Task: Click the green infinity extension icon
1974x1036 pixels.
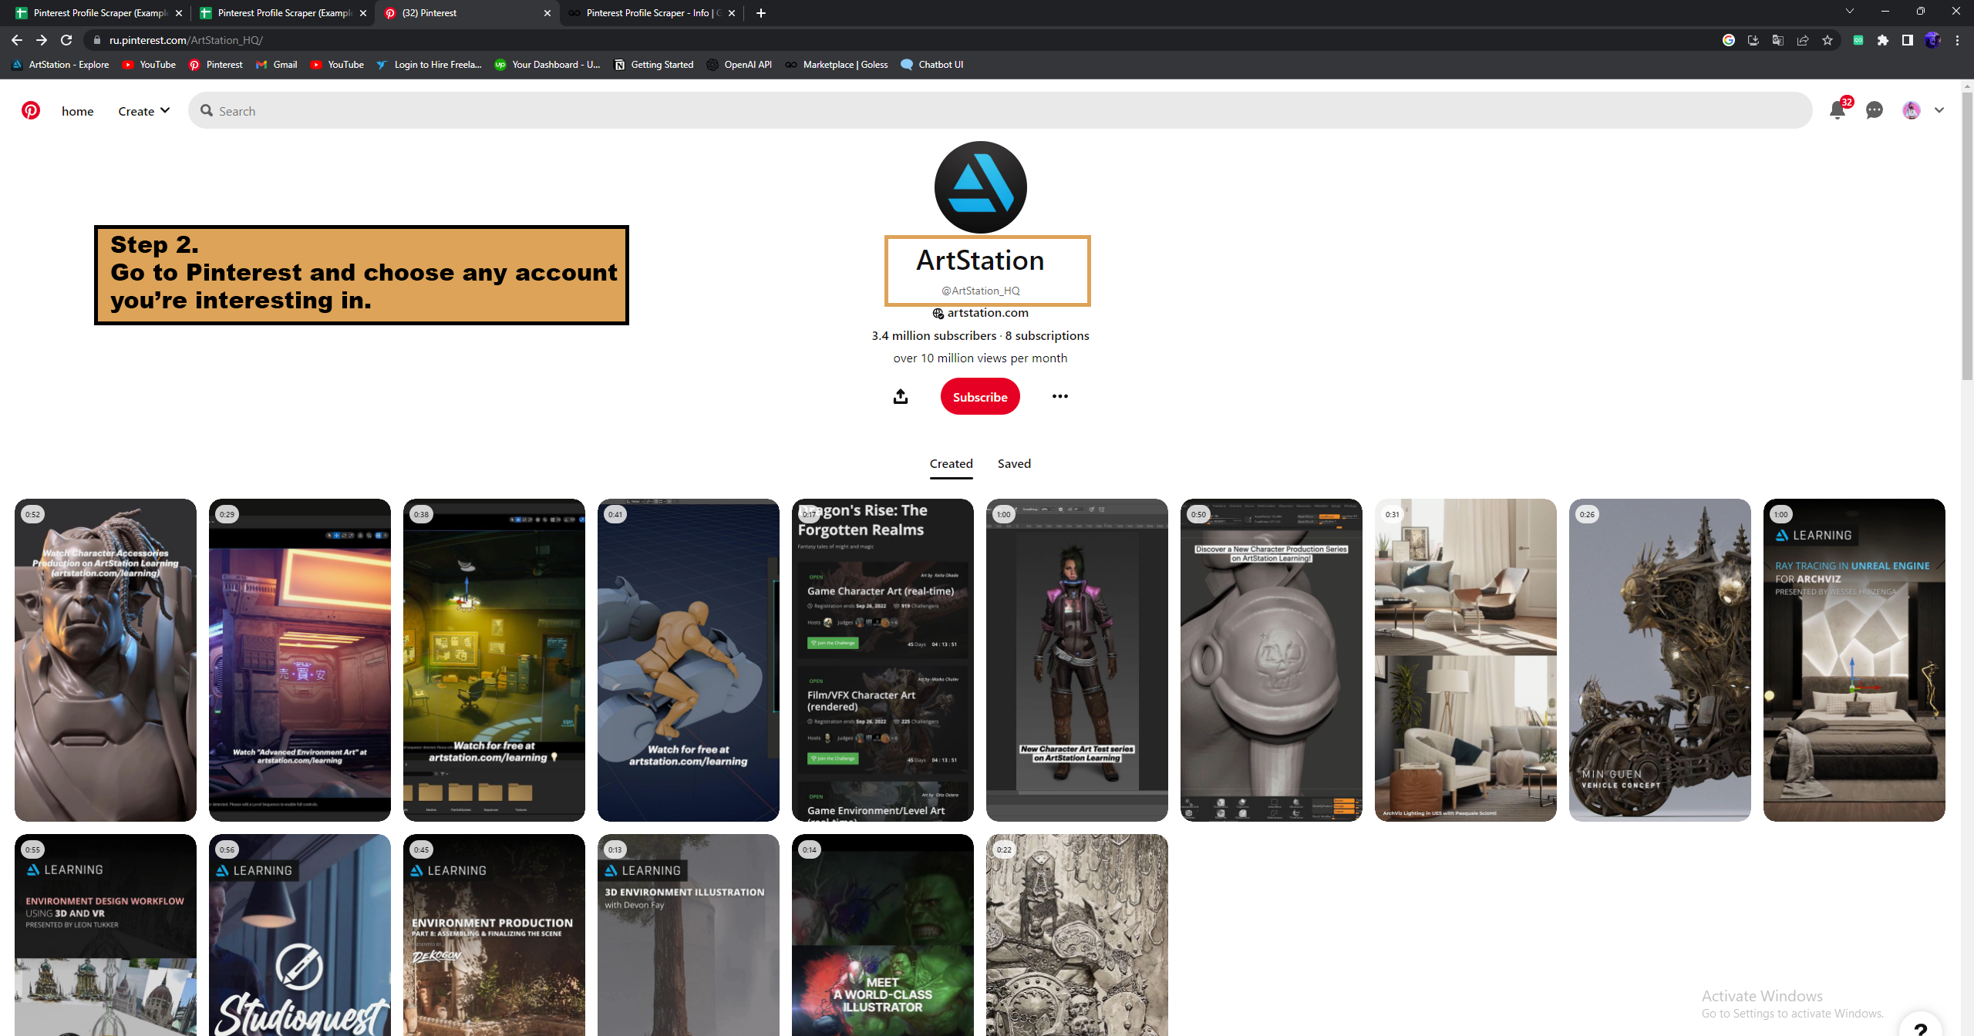Action: pyautogui.click(x=1858, y=40)
